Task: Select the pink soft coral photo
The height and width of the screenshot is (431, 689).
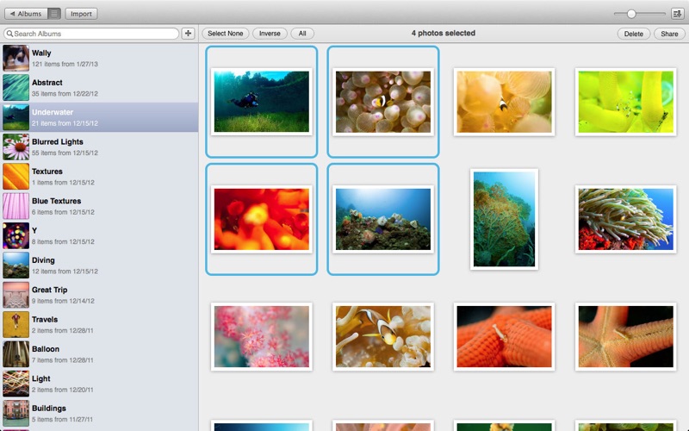Action: coord(262,336)
